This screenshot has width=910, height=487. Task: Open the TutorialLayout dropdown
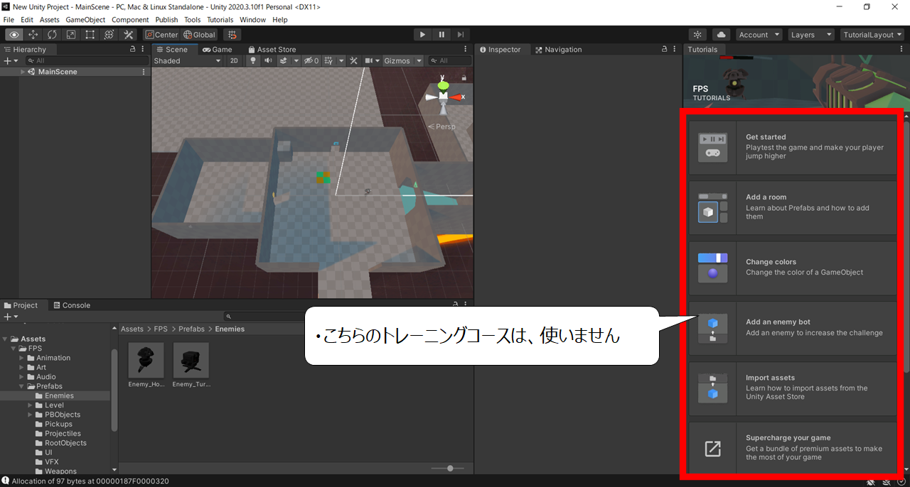(872, 35)
